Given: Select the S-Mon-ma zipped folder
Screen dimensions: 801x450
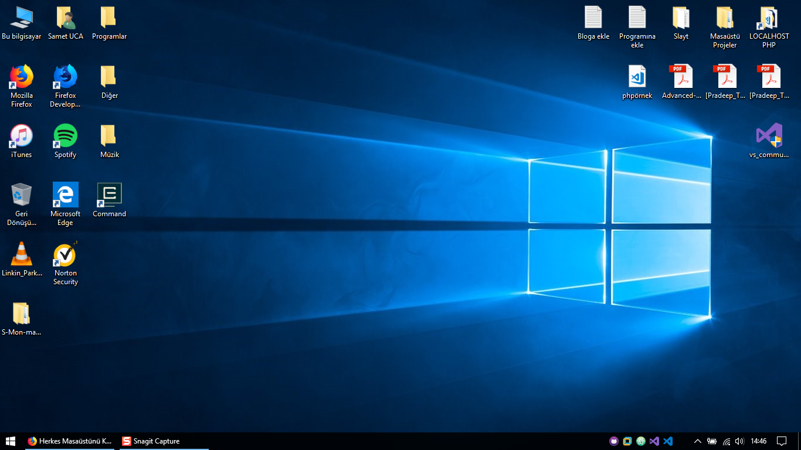Looking at the screenshot, I should pos(22,319).
